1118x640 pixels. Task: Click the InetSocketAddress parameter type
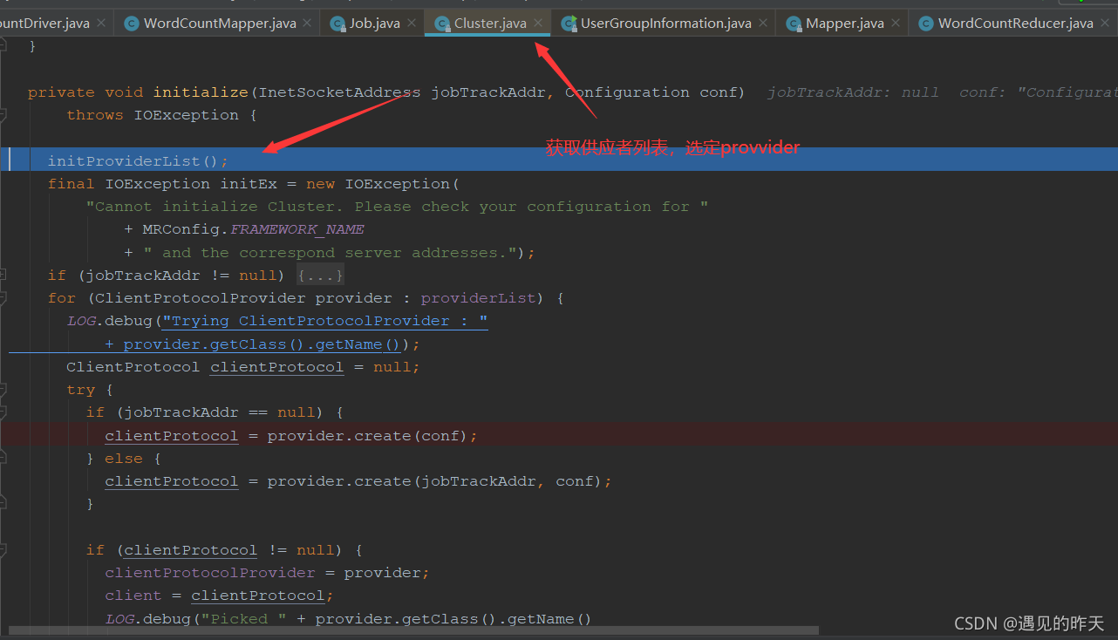pyautogui.click(x=340, y=92)
